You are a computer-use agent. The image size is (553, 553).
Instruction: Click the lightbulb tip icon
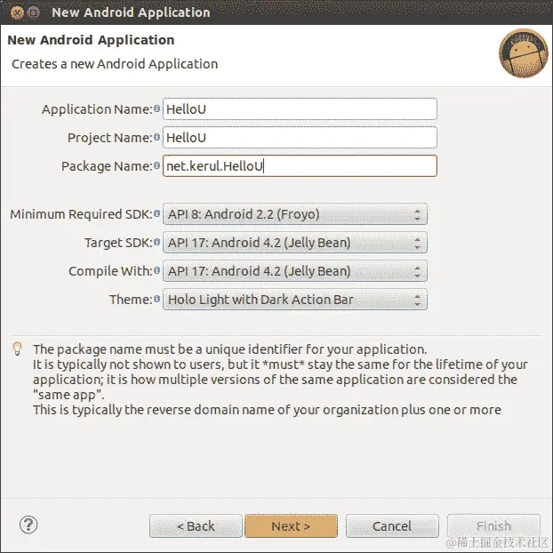tap(17, 349)
